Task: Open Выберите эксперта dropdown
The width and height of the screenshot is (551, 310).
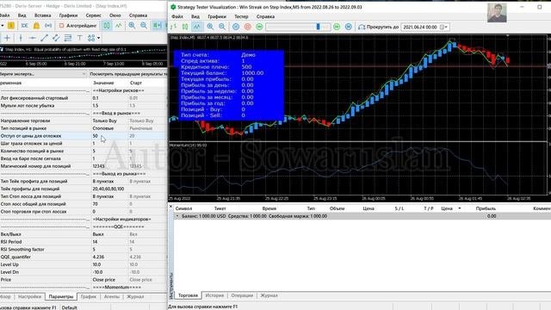Action: [43, 74]
